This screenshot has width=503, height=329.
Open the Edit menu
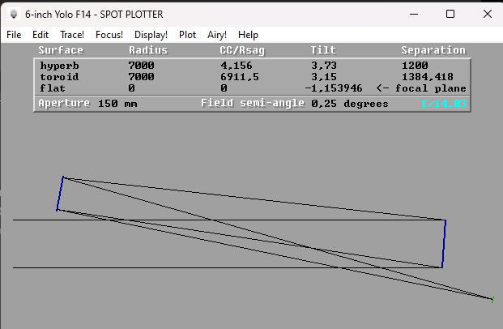point(40,35)
